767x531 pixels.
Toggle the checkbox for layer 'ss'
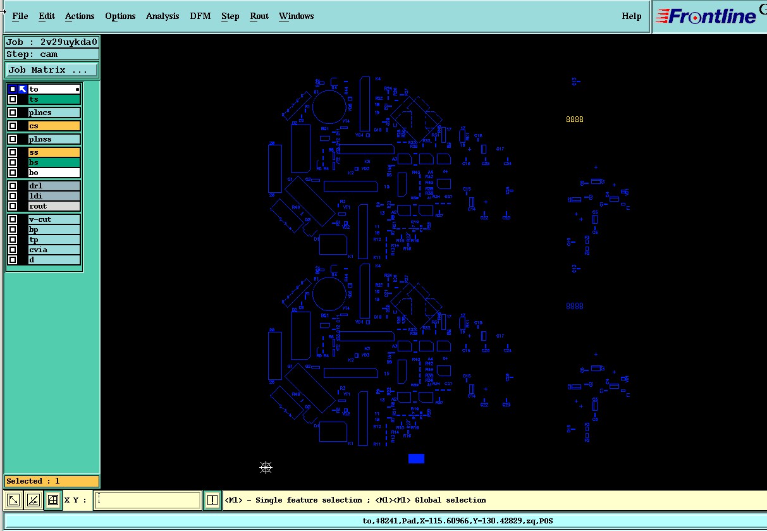(13, 152)
